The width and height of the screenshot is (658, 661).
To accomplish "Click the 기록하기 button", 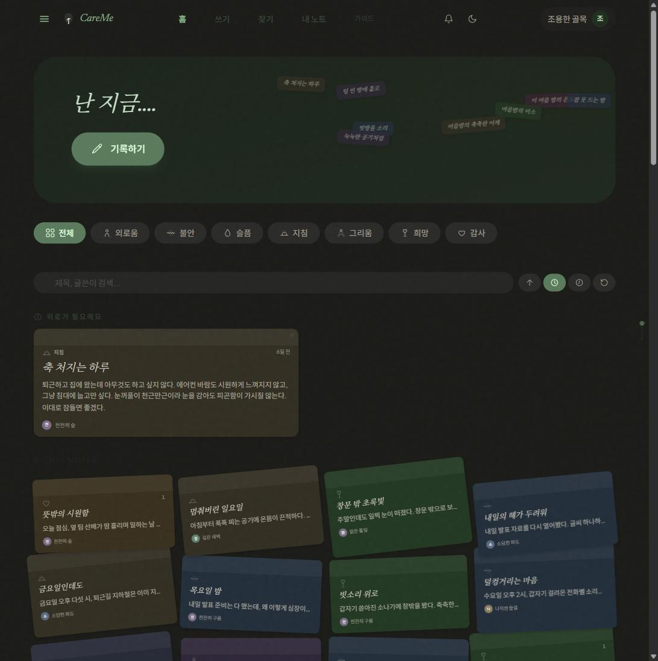I will click(x=118, y=149).
